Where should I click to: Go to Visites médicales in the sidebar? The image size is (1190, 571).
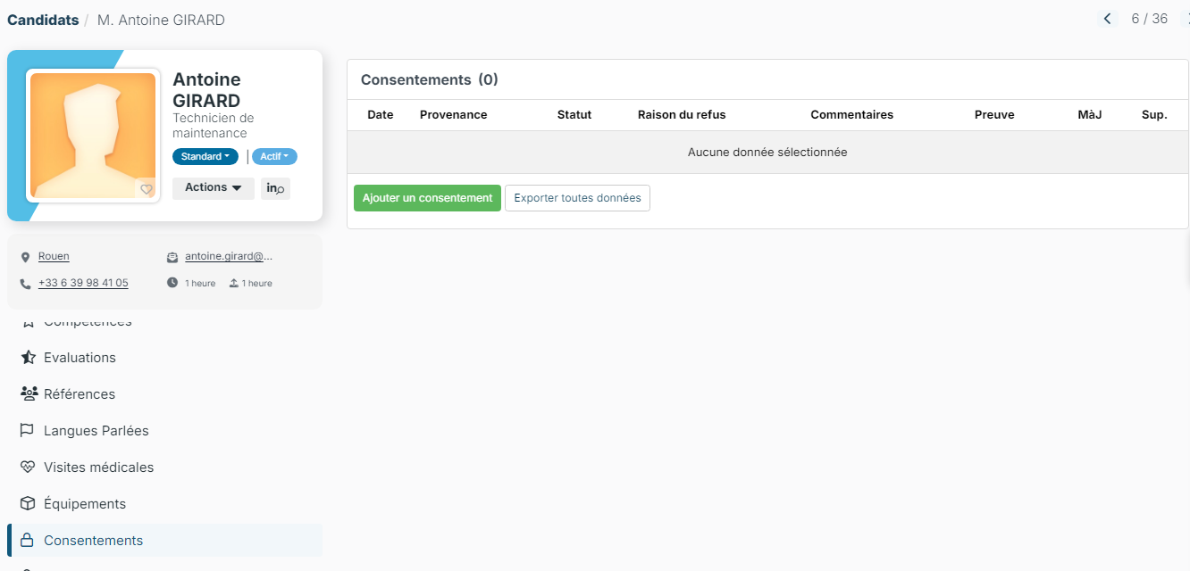164,468
